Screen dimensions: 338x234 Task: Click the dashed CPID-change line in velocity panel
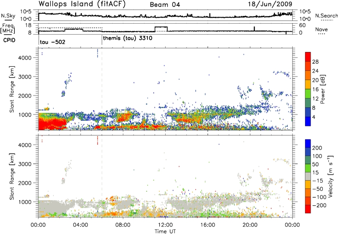pos(102,176)
